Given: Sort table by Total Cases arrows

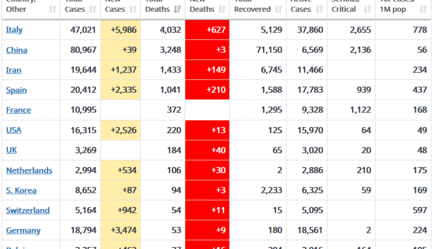Looking at the screenshot, I should 93,9.
